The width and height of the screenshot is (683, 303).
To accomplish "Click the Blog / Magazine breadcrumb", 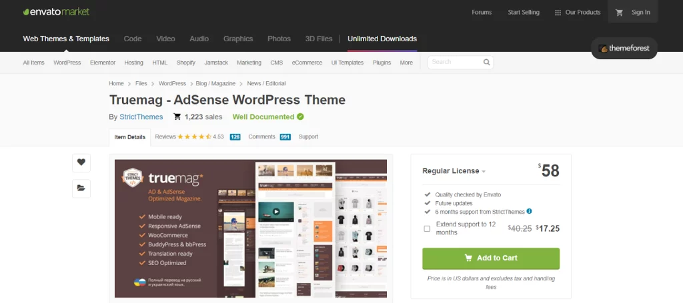I will [x=215, y=83].
